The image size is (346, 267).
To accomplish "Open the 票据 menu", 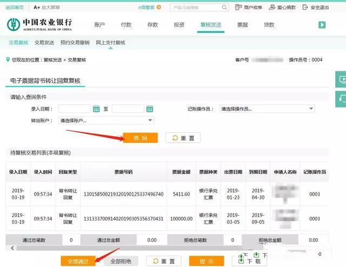I will pyautogui.click(x=242, y=25).
